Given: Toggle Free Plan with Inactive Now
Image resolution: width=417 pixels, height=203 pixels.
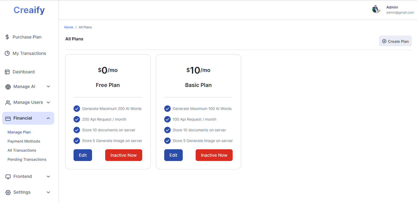Looking at the screenshot, I should click(x=123, y=155).
